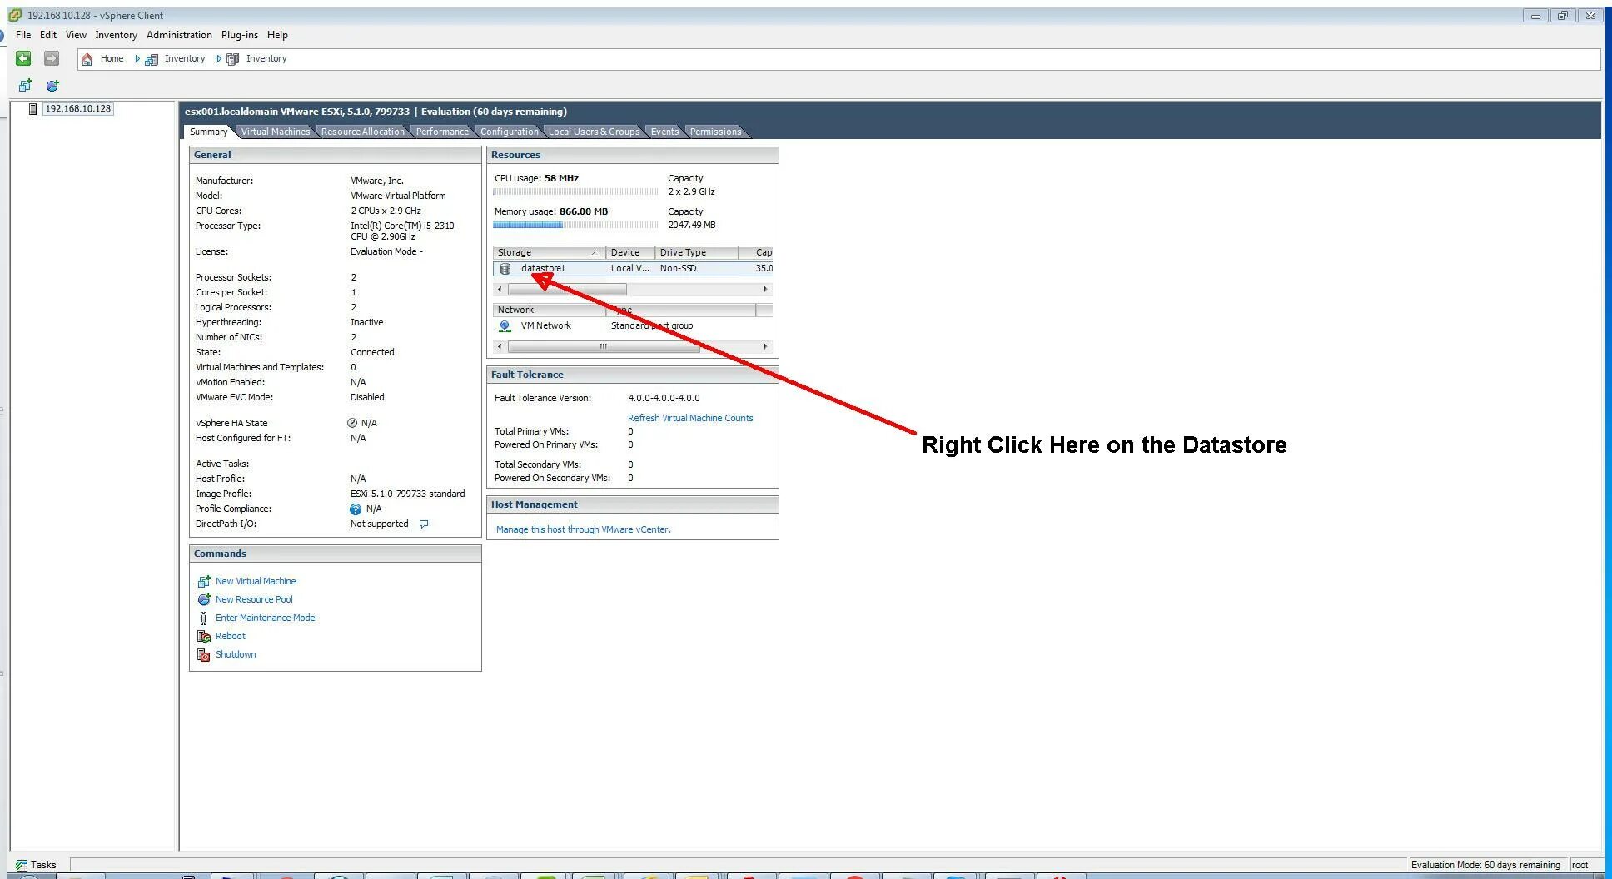Open the Plug-ins menu
The height and width of the screenshot is (879, 1612).
tap(240, 35)
